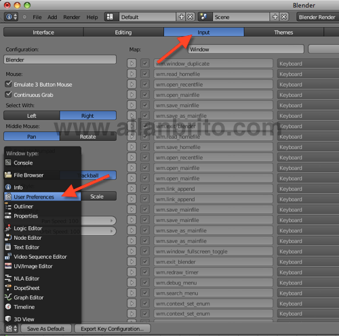Click the Configuration name field Blender
The image size is (339, 336).
tap(60, 60)
